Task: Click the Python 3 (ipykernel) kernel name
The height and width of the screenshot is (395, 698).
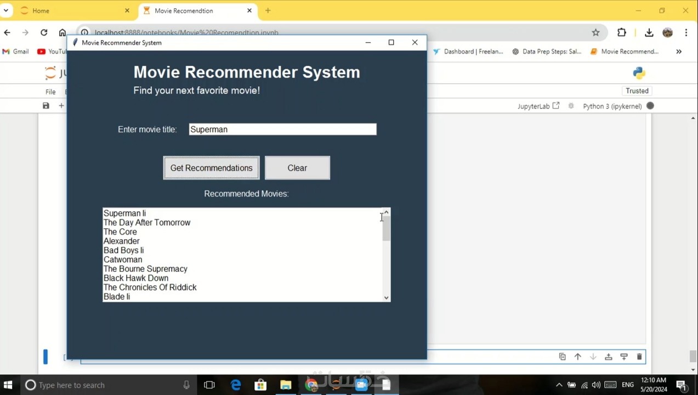Action: (x=612, y=106)
